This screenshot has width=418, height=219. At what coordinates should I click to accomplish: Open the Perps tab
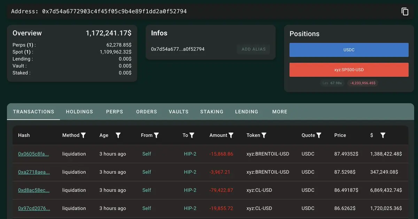(x=115, y=112)
